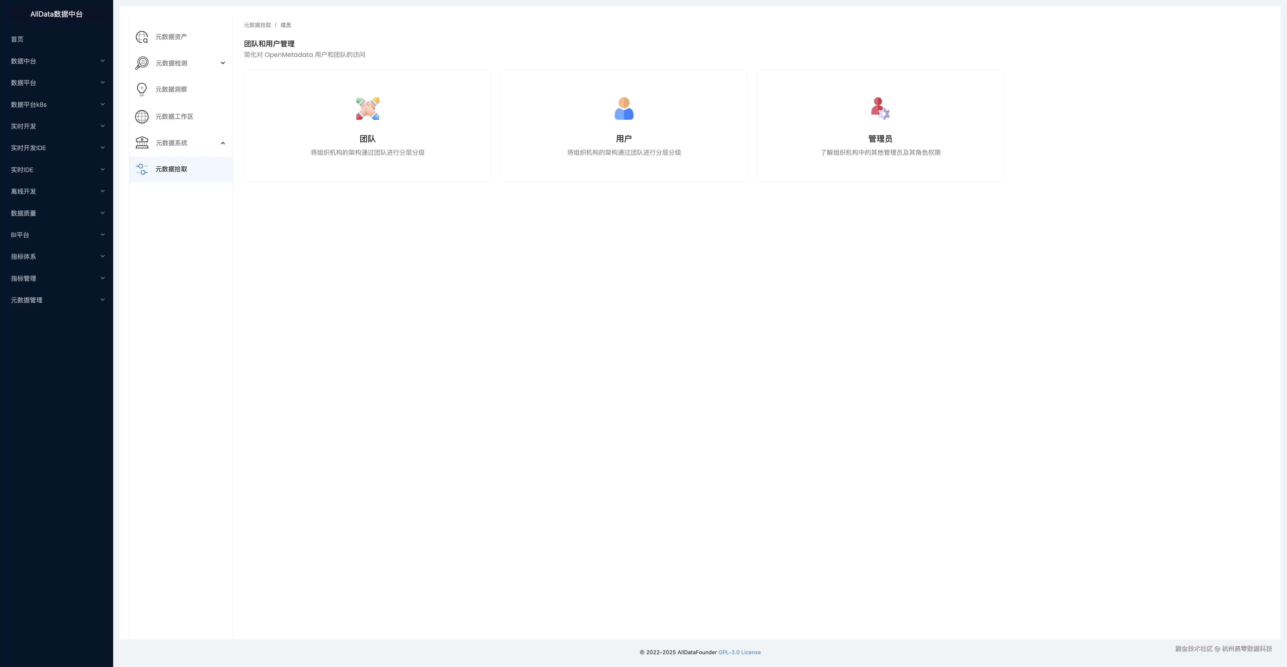
Task: Open the BI平台 menu item
Action: 20,235
